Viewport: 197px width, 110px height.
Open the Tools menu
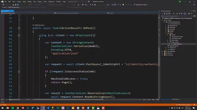coord(45,2)
